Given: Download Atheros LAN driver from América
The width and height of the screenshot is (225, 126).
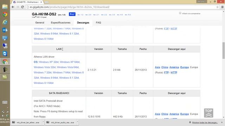Looking at the screenshot, I should [174, 67].
